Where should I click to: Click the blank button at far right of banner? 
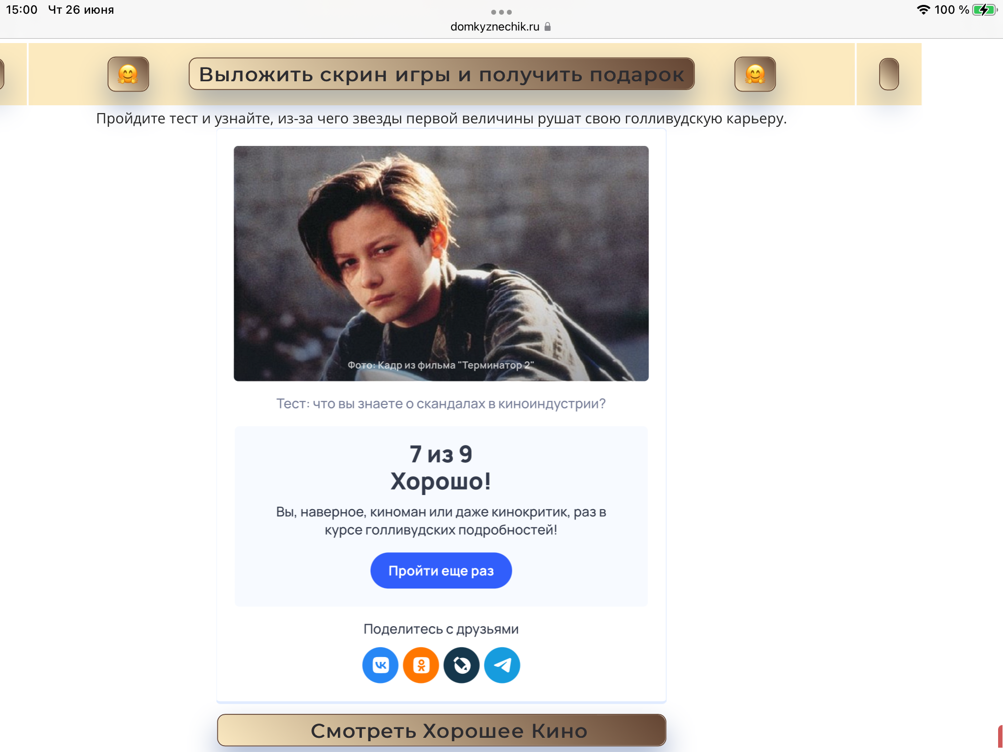tap(889, 74)
